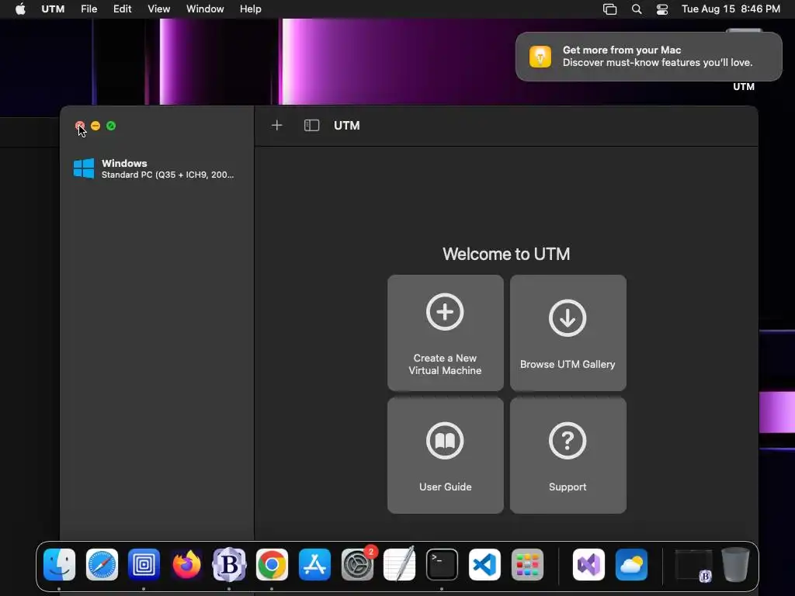Open the Apple menu
This screenshot has width=795, height=596.
tap(20, 9)
